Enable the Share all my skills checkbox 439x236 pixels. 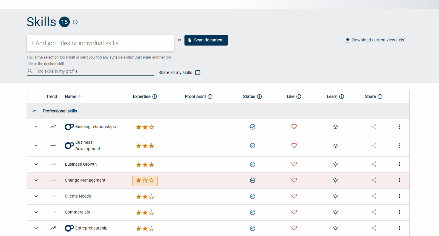point(197,72)
